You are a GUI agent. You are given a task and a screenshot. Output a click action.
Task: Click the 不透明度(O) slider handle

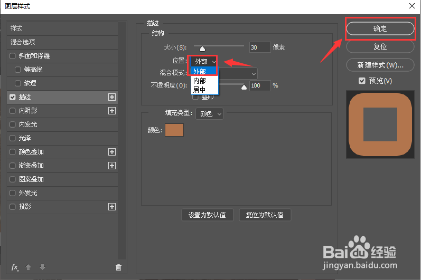244,87
